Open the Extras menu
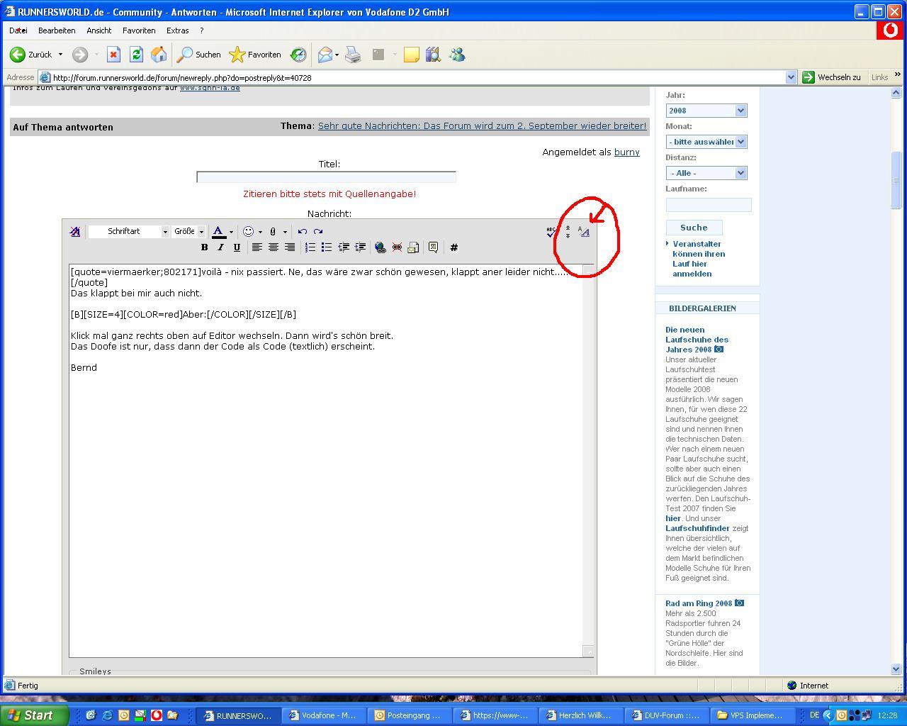 pos(177,30)
